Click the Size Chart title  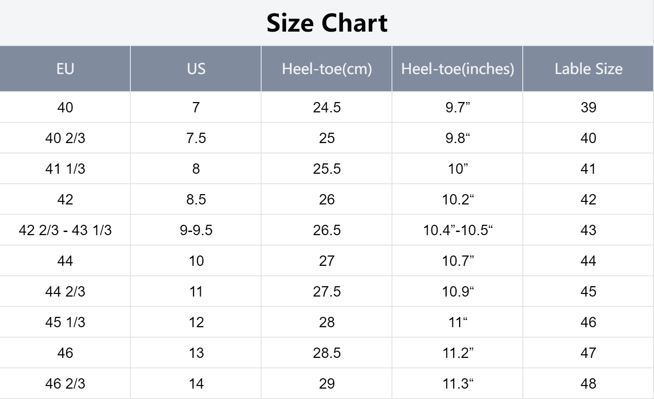[x=327, y=23]
